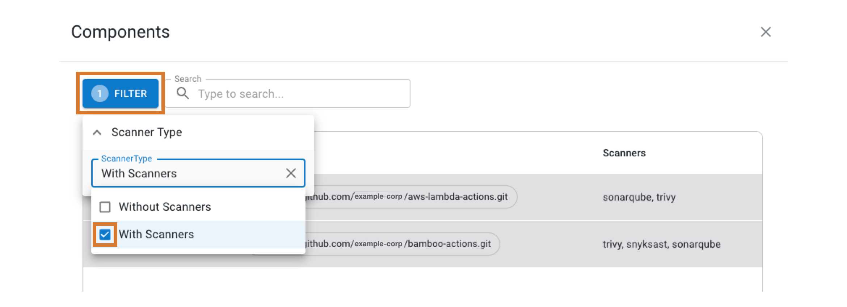Screen dimensions: 847x307
Task: Click the 'sonarqube, trivy' scanners cell
Action: click(639, 197)
